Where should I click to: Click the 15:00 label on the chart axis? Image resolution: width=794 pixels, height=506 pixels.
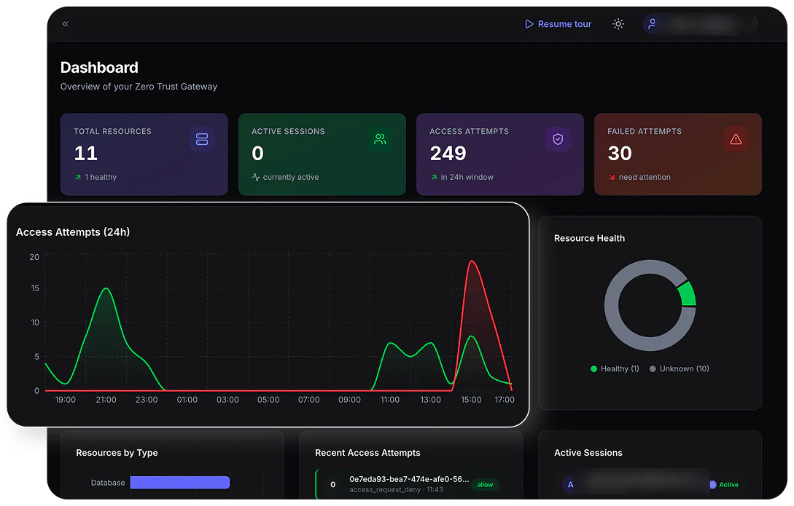tap(471, 400)
